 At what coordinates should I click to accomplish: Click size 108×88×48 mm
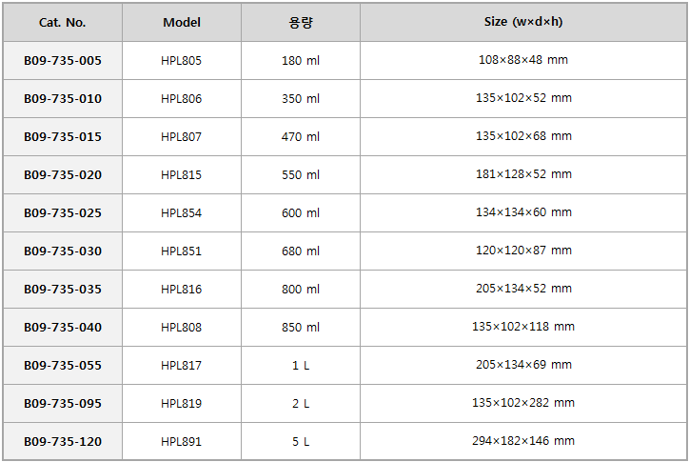(x=523, y=59)
